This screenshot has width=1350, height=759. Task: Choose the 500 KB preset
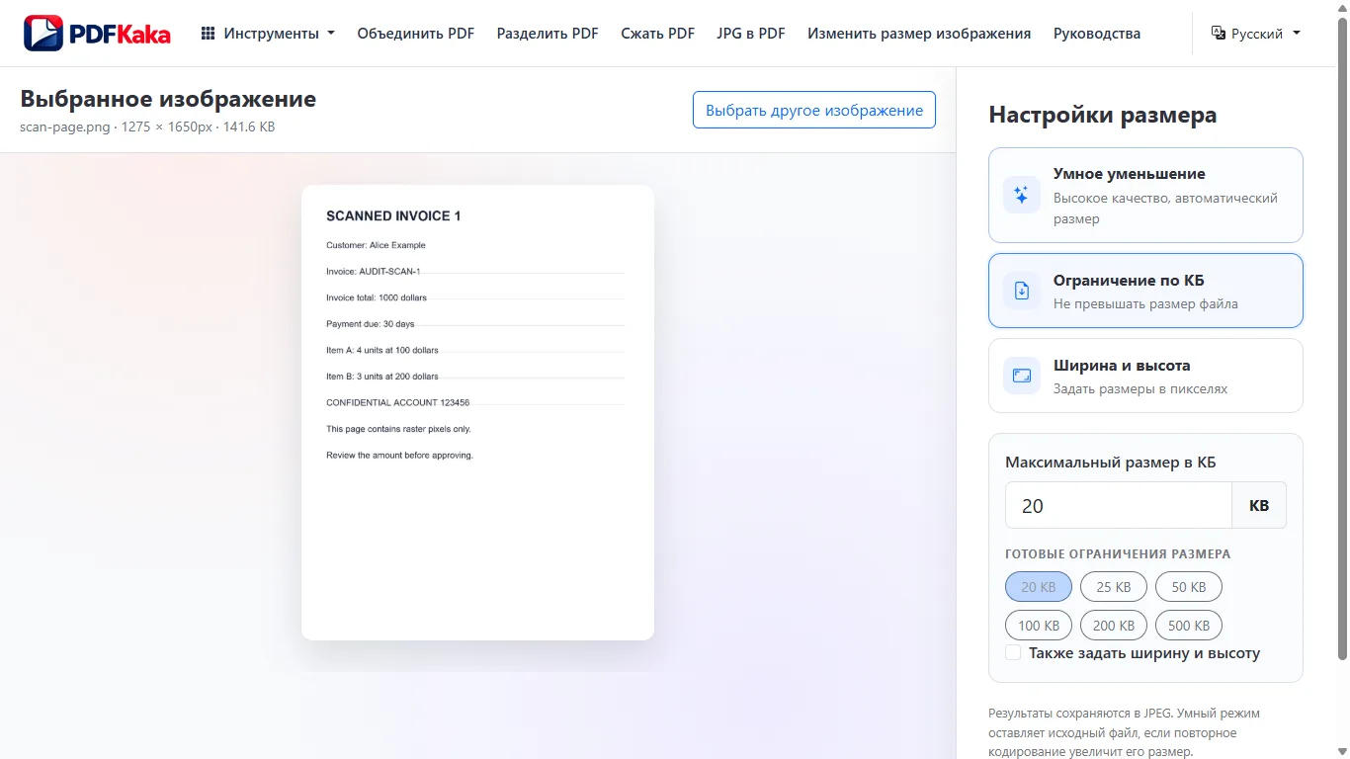1189,626
